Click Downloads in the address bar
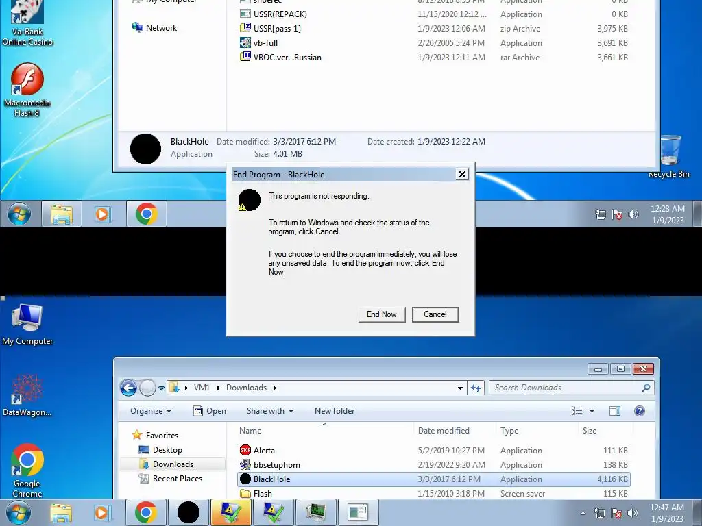Screen dimensions: 702x526 (x=246, y=388)
